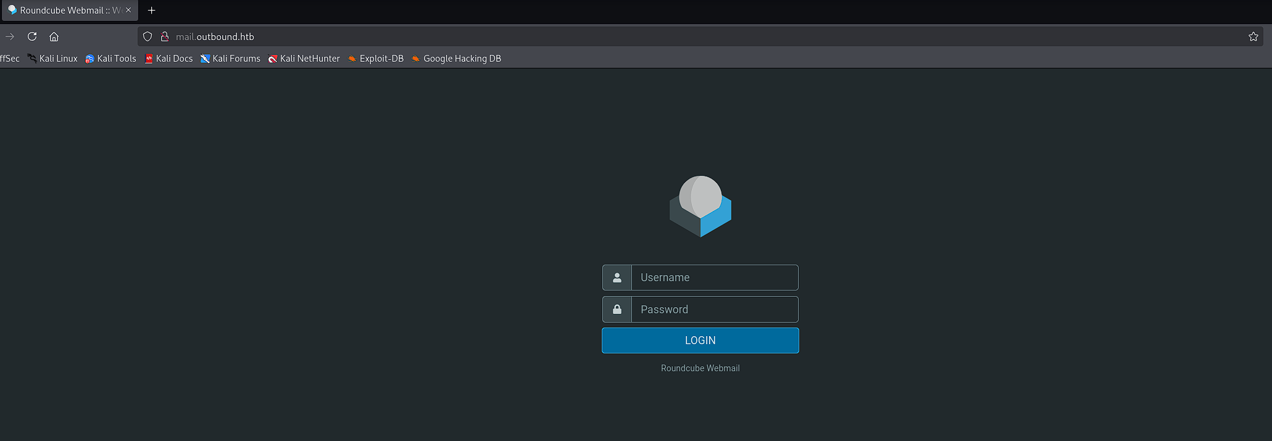Open the Google Hacking DB bookmark
This screenshot has height=441, width=1272.
coord(457,59)
